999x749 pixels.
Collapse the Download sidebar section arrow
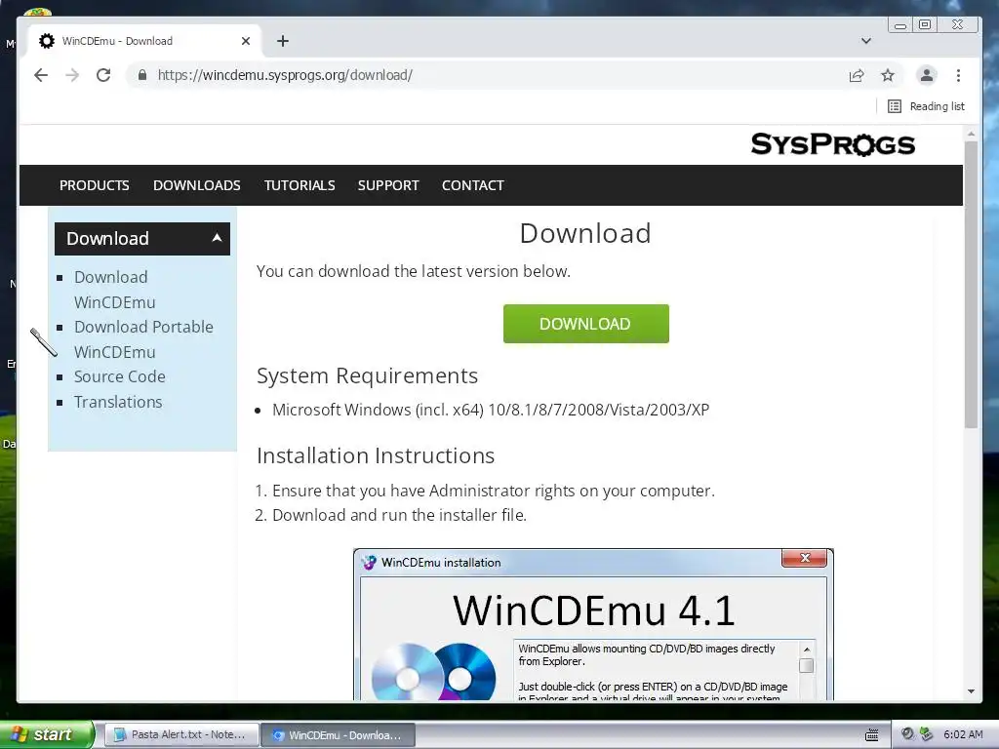click(217, 238)
